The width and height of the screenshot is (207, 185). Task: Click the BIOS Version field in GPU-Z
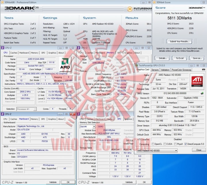click(x=175, y=93)
